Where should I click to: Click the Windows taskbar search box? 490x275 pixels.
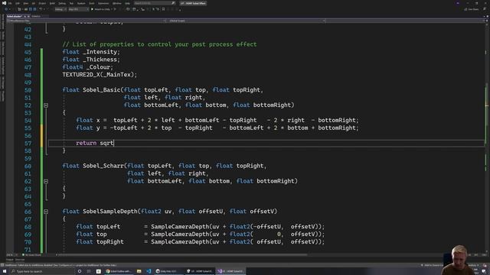pyautogui.click(x=42, y=271)
